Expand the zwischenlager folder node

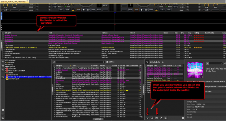[5, 79]
